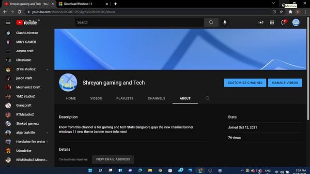Open Microsoft Edge from taskbar
Viewport: 310px width, 174px height.
[x=140, y=171]
